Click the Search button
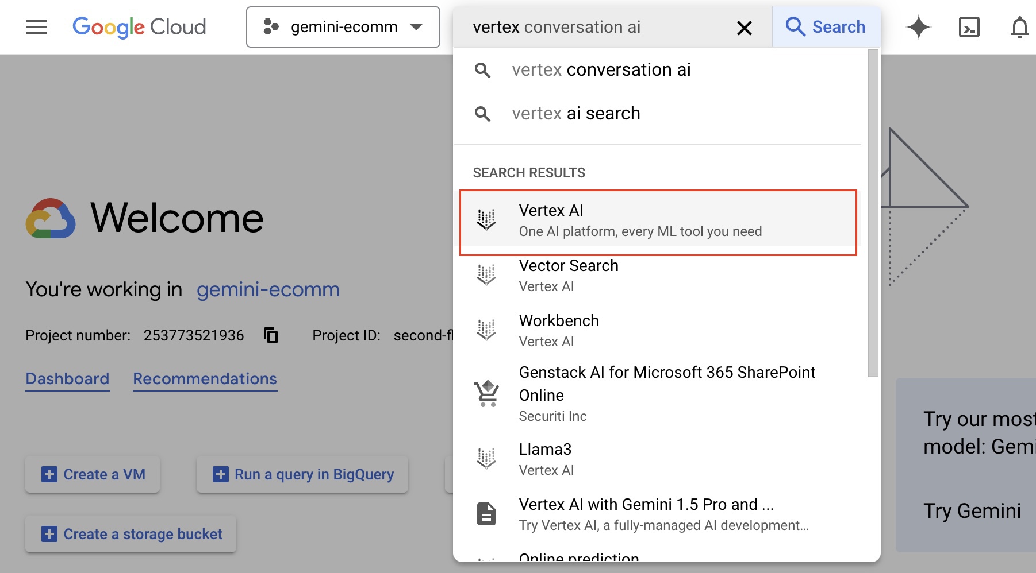Image resolution: width=1036 pixels, height=573 pixels. 826,27
